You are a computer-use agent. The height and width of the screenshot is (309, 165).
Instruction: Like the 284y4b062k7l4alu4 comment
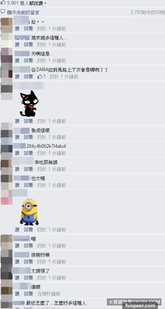pos(17,153)
